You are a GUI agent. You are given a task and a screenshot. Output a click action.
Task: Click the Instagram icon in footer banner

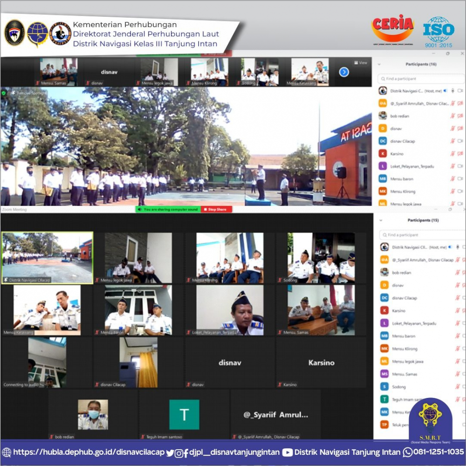pos(178,453)
